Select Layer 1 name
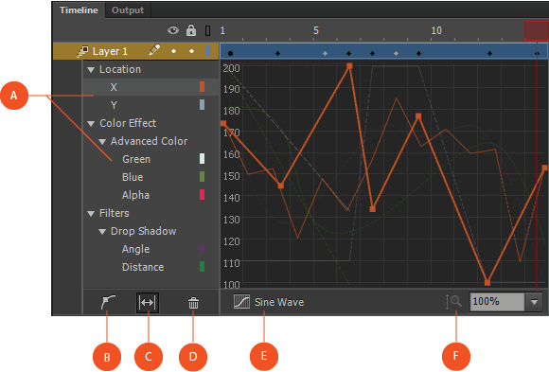The height and width of the screenshot is (372, 549). pos(110,51)
